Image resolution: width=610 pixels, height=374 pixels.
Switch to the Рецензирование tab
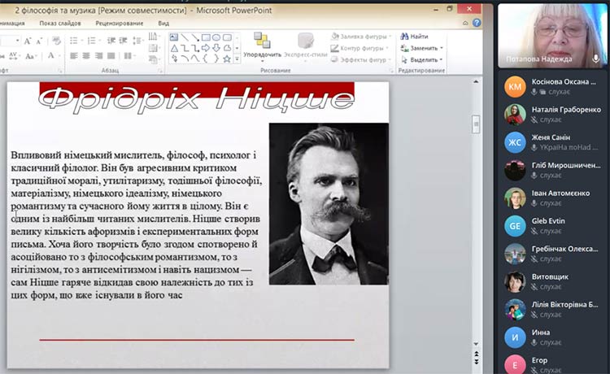[119, 24]
